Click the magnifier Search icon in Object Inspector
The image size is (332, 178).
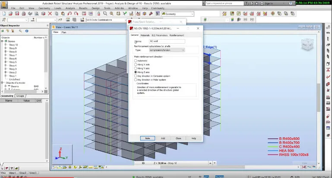[20, 31]
